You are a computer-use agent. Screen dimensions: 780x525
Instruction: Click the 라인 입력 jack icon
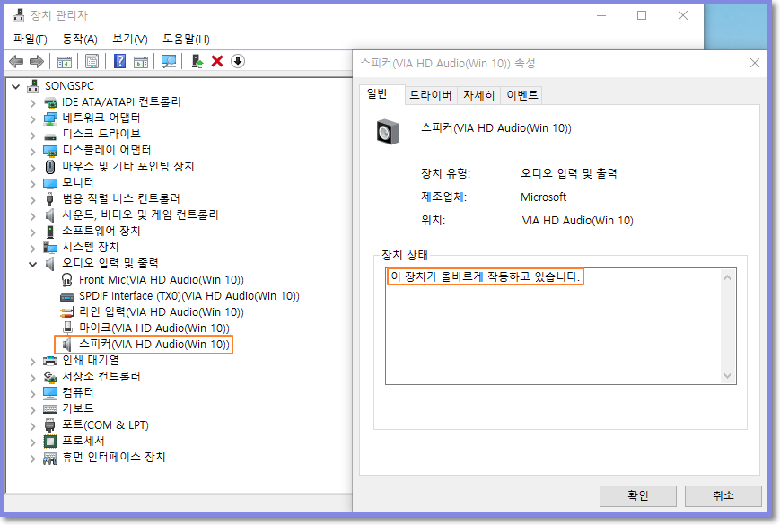pos(66,312)
